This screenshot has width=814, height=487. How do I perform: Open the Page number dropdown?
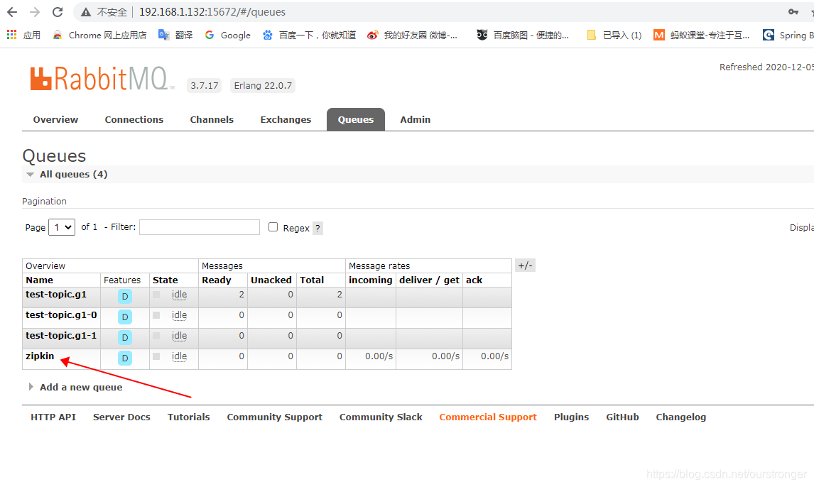pos(62,227)
